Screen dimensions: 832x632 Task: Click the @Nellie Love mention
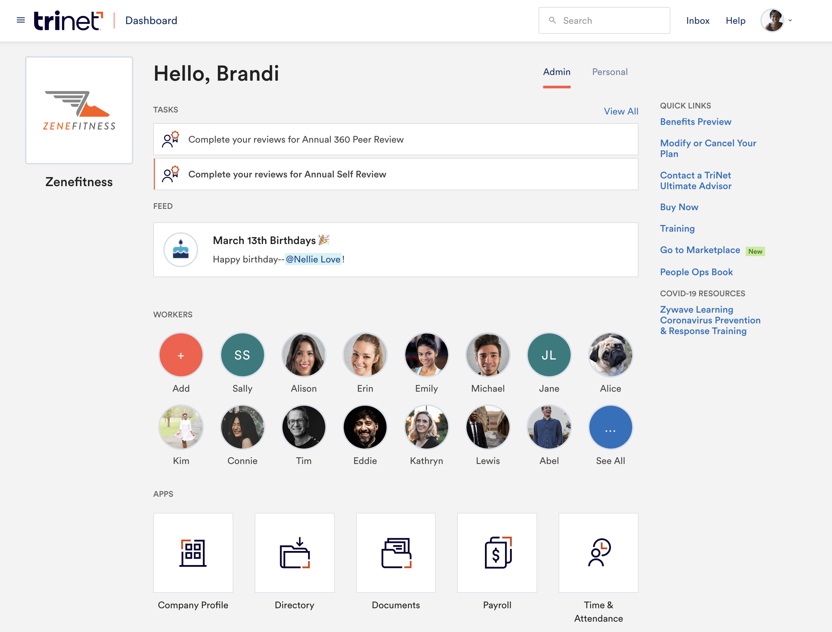[313, 259]
